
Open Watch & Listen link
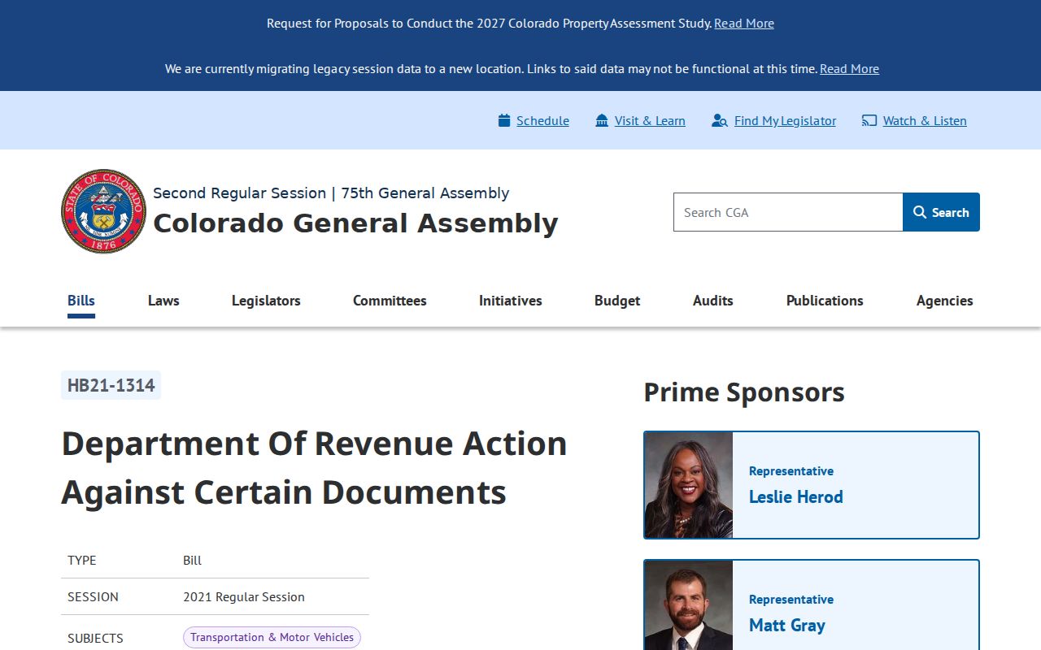click(x=925, y=120)
